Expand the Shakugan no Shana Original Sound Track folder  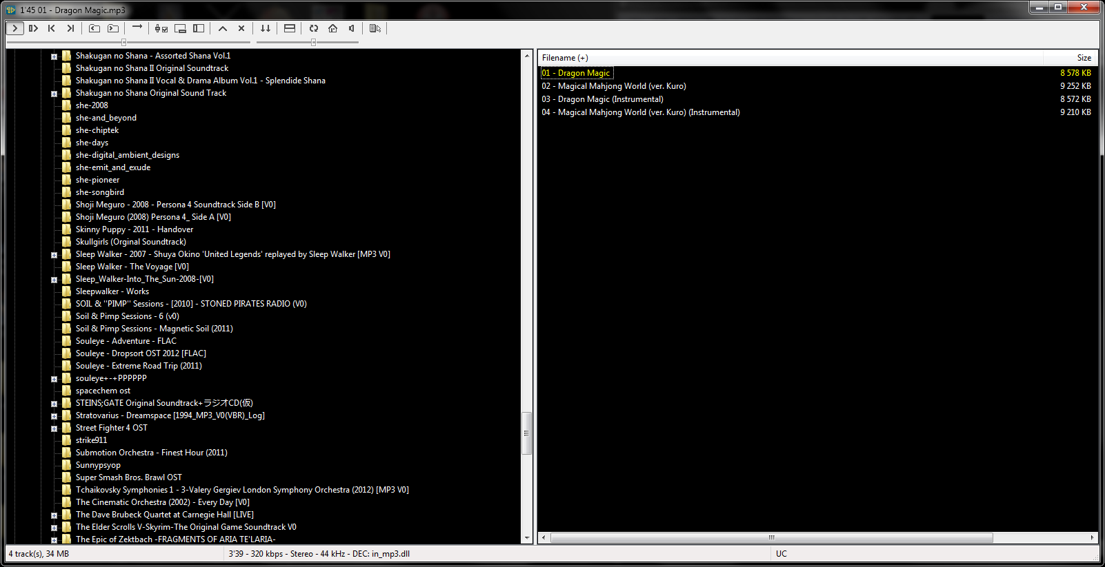(x=54, y=93)
